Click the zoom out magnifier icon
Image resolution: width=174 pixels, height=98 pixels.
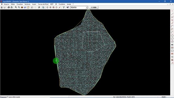19,7
